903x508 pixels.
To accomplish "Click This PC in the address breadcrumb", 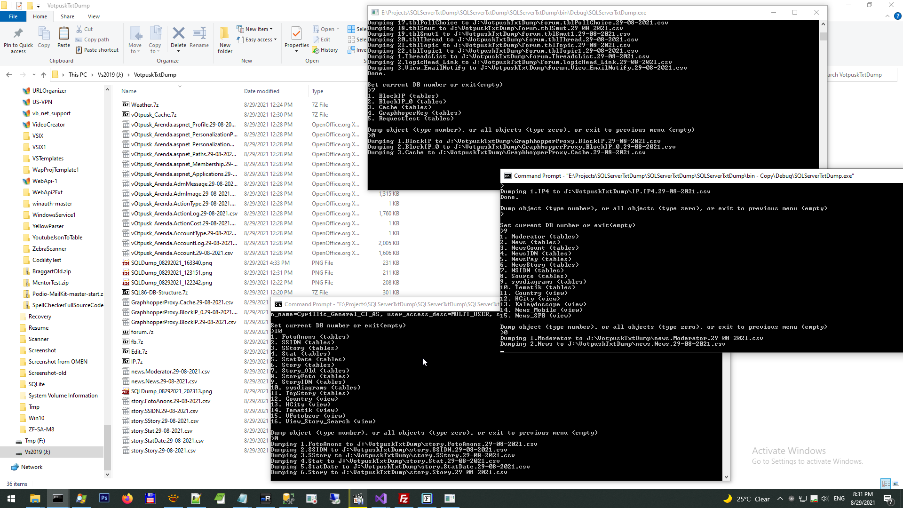I will pos(78,75).
